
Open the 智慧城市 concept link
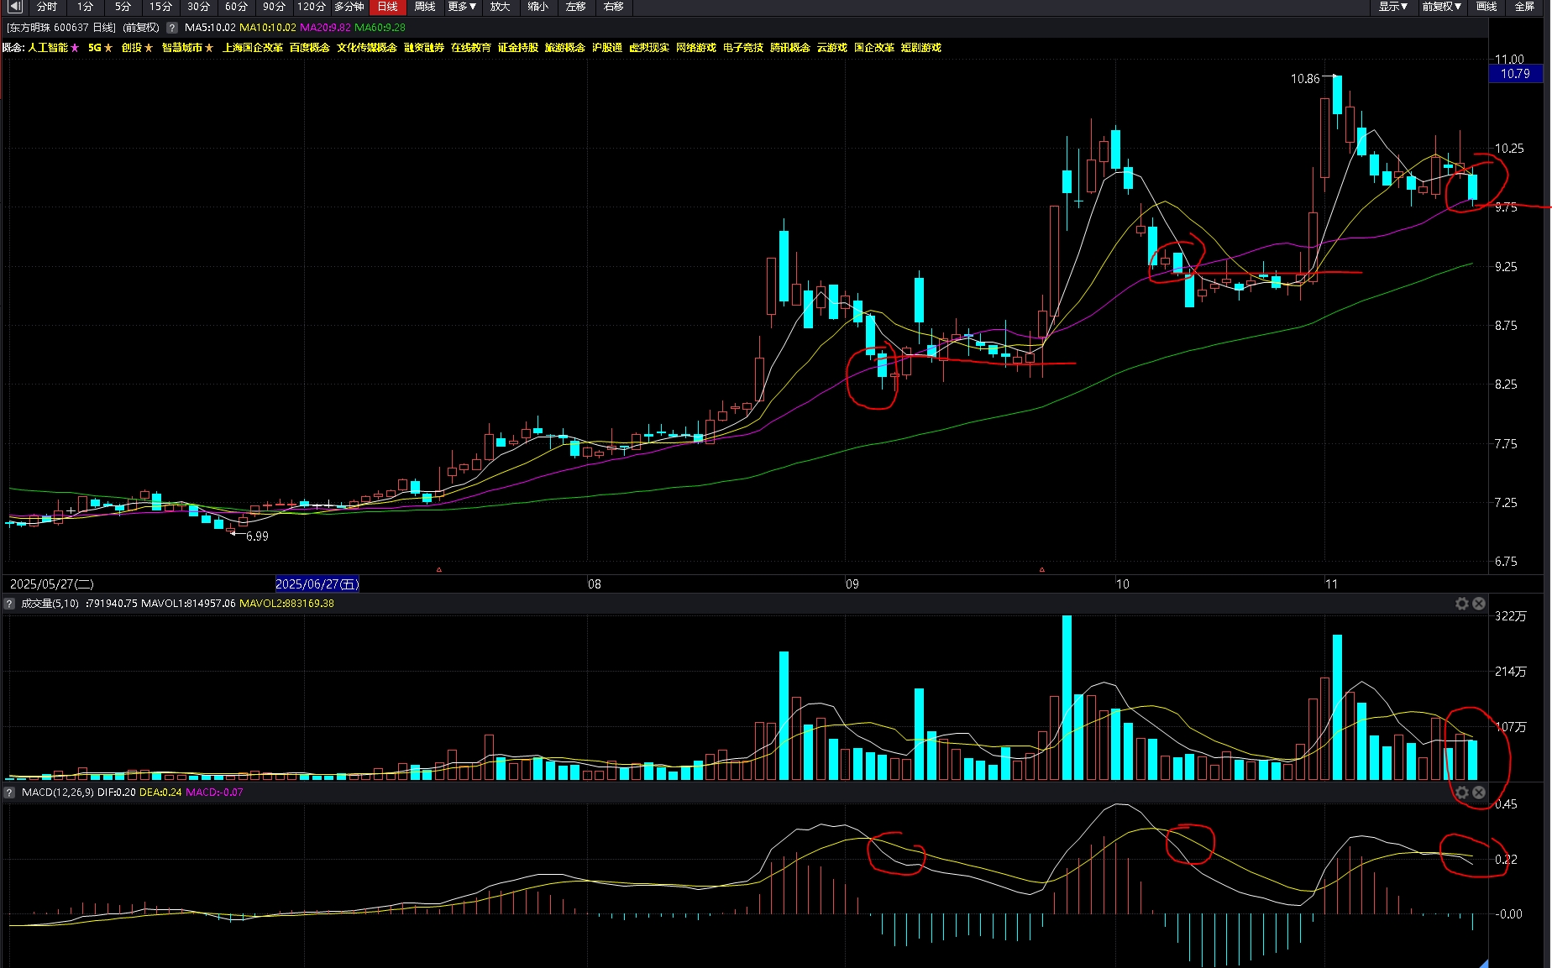(182, 48)
